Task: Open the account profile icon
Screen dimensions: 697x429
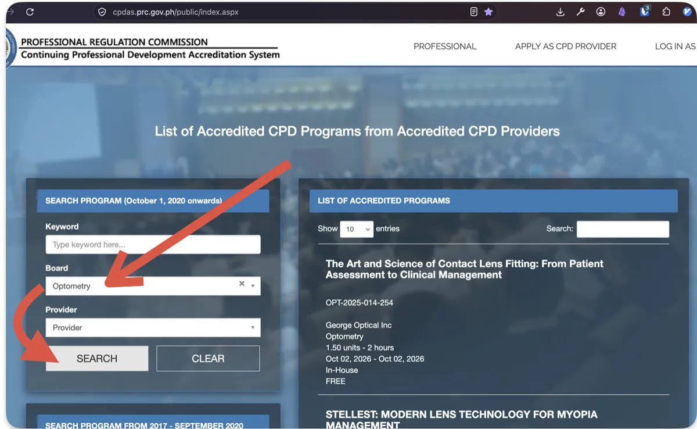Action: pos(601,12)
